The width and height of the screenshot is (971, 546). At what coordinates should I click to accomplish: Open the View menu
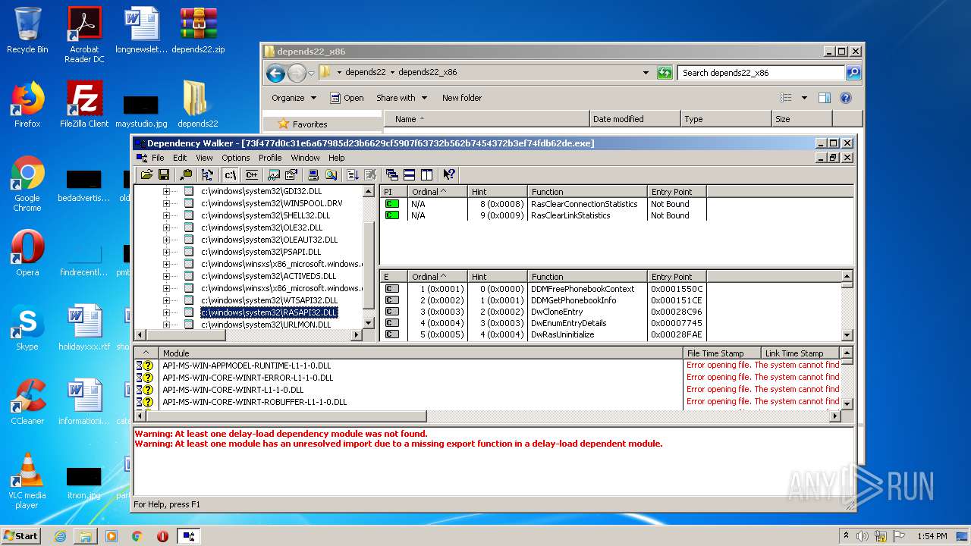204,158
